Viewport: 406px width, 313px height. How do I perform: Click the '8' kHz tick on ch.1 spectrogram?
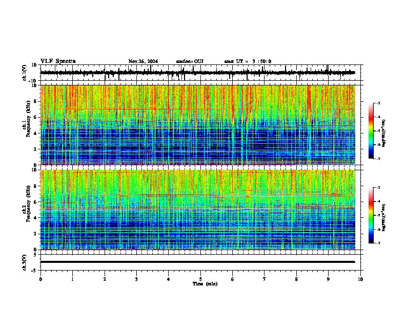point(35,101)
